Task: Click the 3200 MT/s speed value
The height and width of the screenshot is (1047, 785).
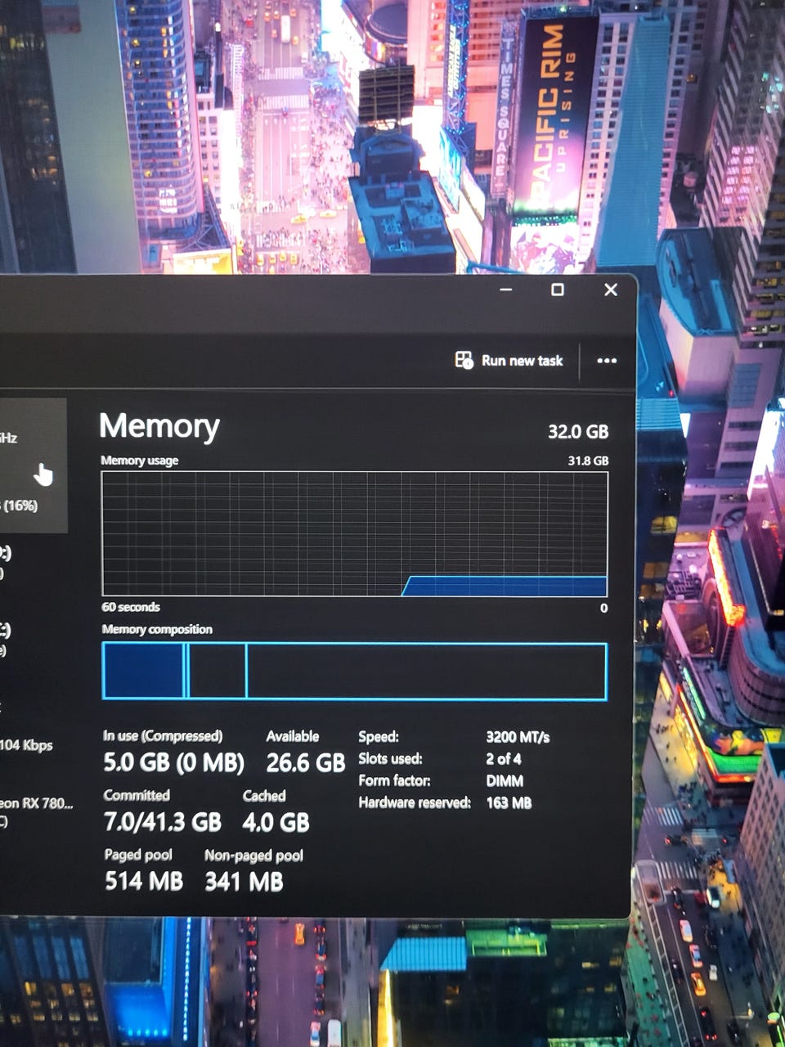Action: pos(518,737)
